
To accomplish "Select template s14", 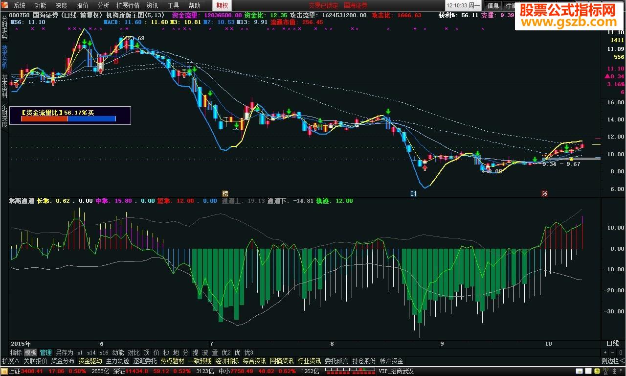I will 91,352.
